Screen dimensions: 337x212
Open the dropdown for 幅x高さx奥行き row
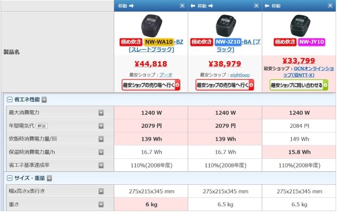101,192
